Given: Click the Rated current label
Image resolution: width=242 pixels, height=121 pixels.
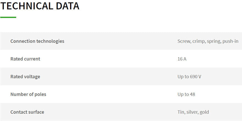Looking at the screenshot, I should [x=25, y=59].
